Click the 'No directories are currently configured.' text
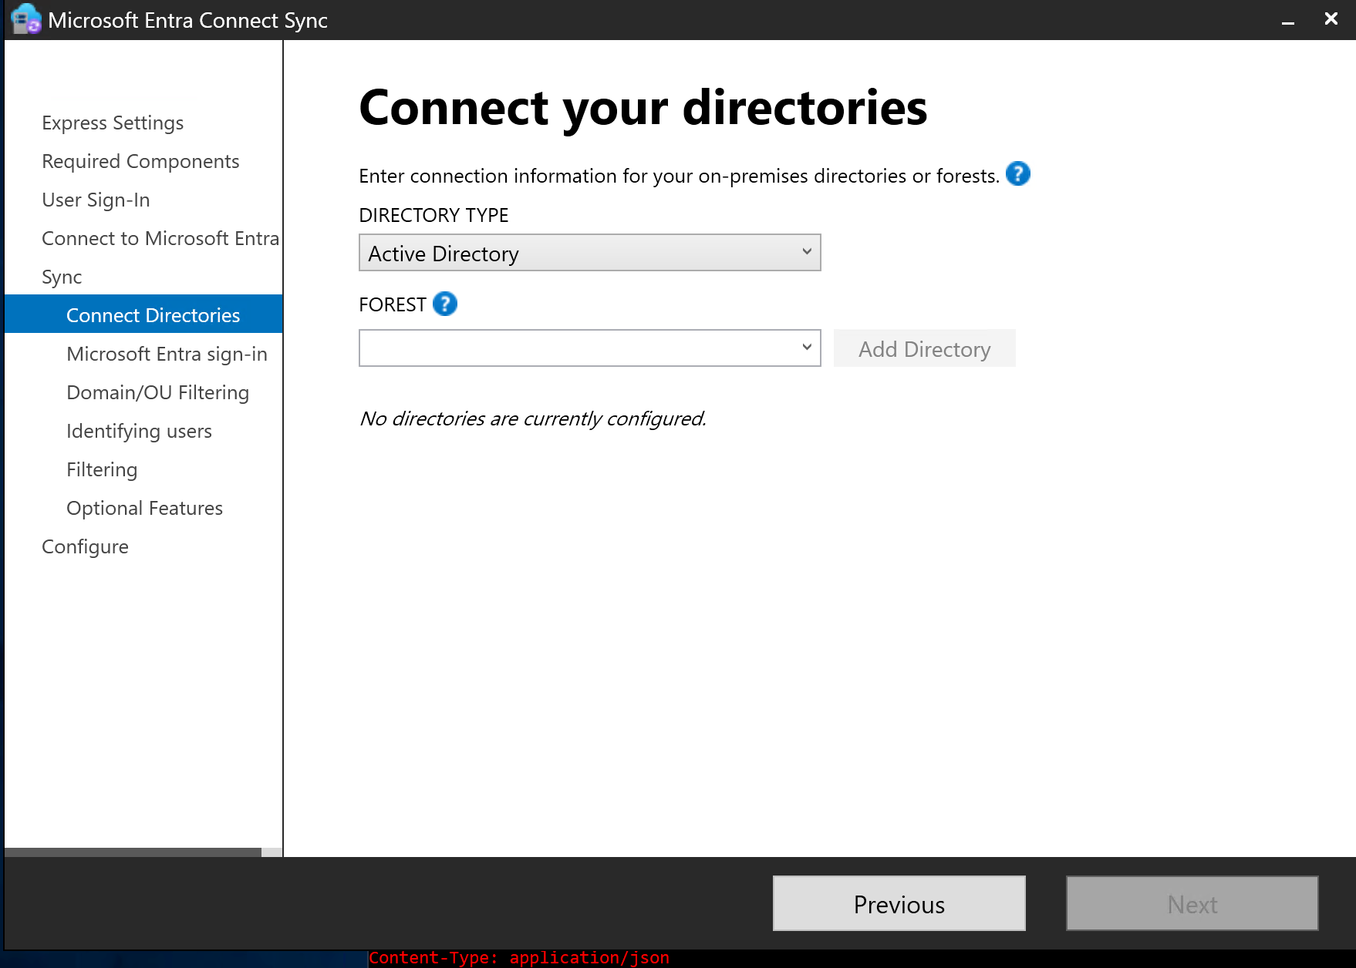This screenshot has height=968, width=1356. coord(533,418)
